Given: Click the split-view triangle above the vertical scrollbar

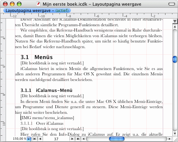Looking at the screenshot, I should tap(175, 21).
